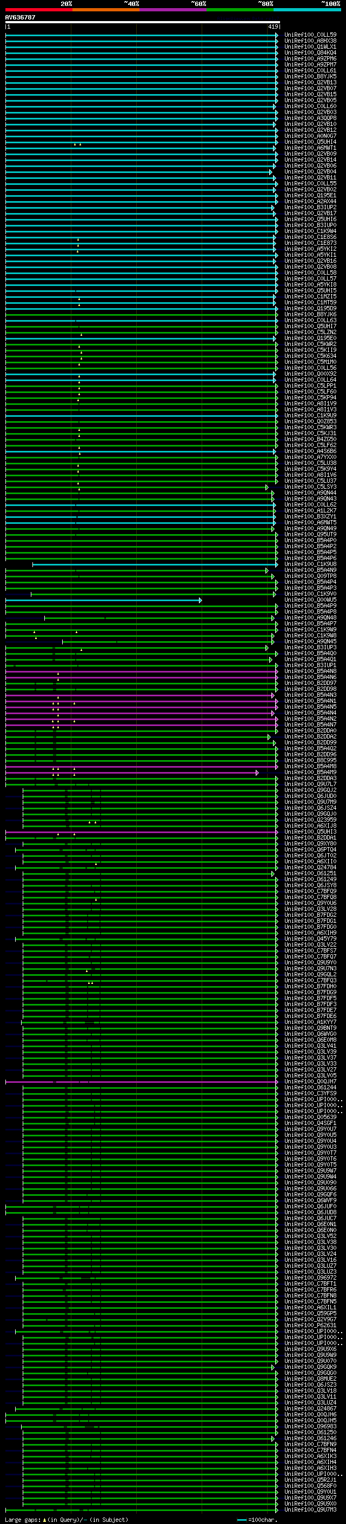Click hit label UniRef100_A9QN48
346x1524 pixels.
310,617
